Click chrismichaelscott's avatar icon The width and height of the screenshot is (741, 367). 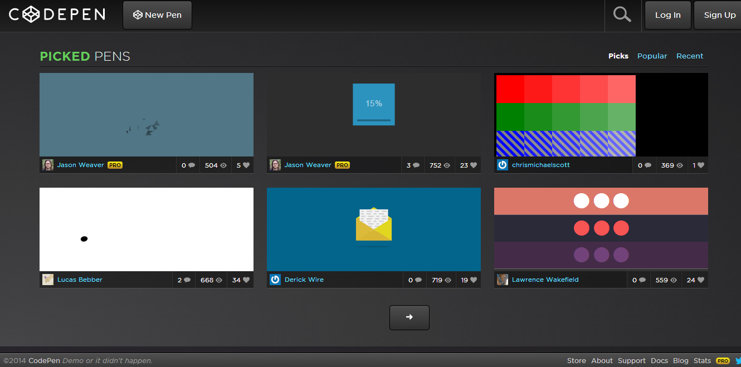coord(503,165)
